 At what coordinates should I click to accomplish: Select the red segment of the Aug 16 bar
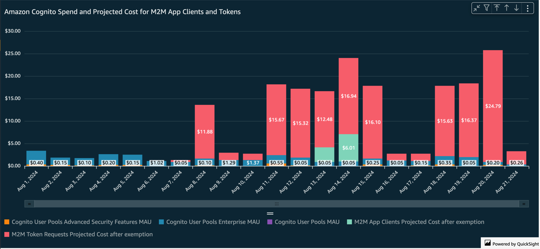click(396, 157)
